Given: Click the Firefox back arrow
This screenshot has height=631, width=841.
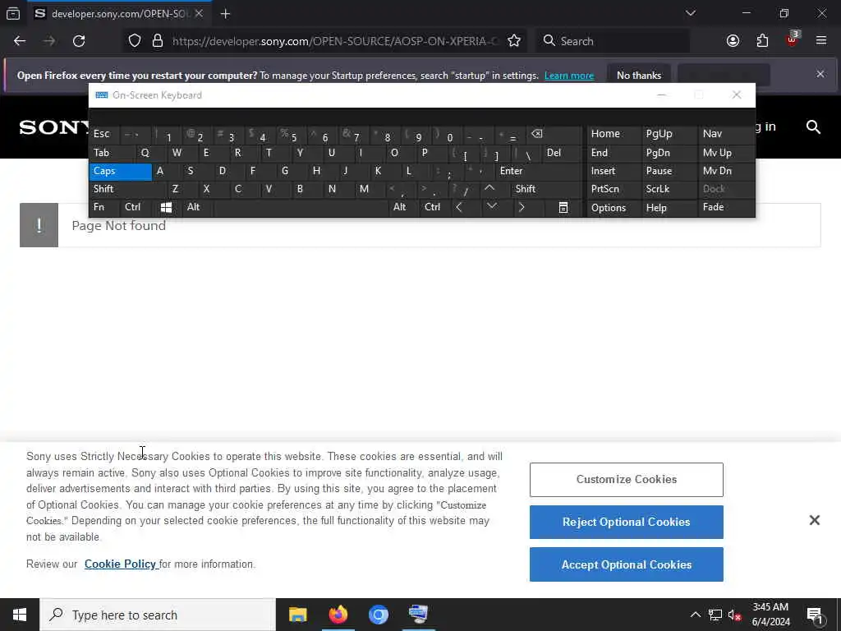Looking at the screenshot, I should tap(20, 41).
